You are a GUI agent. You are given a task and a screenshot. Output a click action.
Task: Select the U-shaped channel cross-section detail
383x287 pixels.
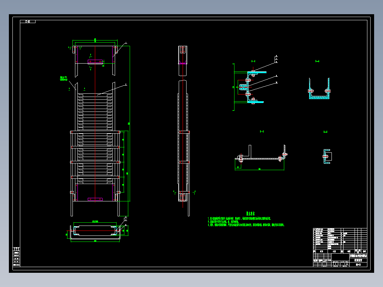[319, 88]
